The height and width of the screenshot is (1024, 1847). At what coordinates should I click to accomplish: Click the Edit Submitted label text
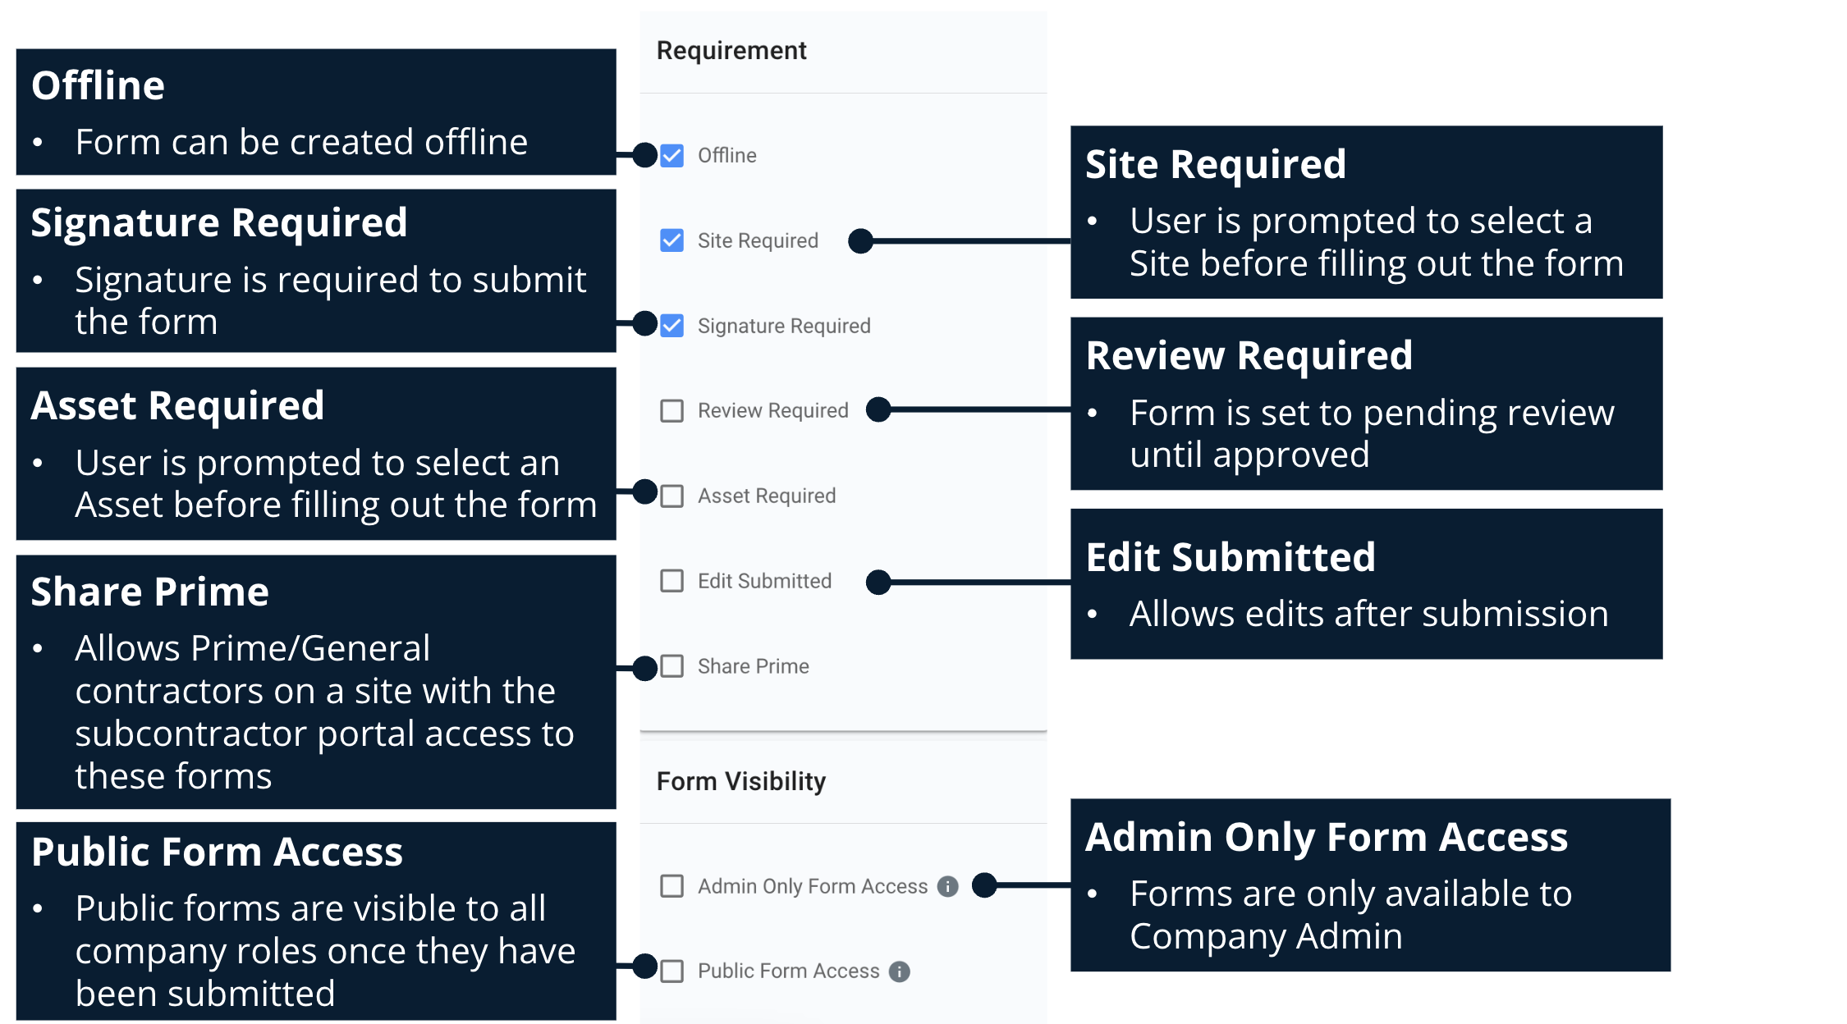pyautogui.click(x=764, y=581)
